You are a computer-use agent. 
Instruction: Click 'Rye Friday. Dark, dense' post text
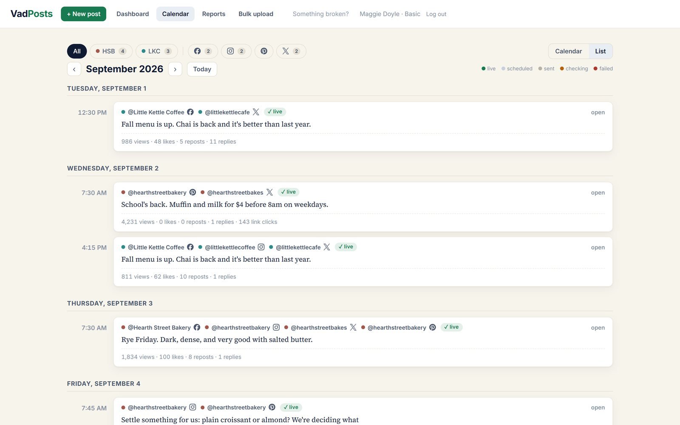(x=217, y=340)
